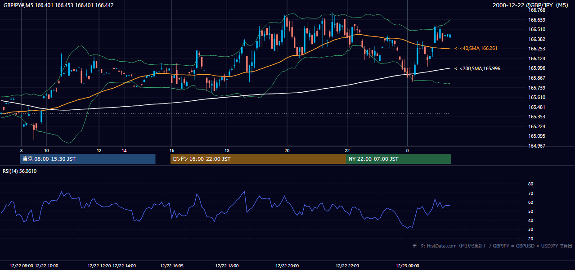Image resolution: width=575 pixels, height=270 pixels.
Task: Click the 165.224 price axis label
Action: click(536, 126)
